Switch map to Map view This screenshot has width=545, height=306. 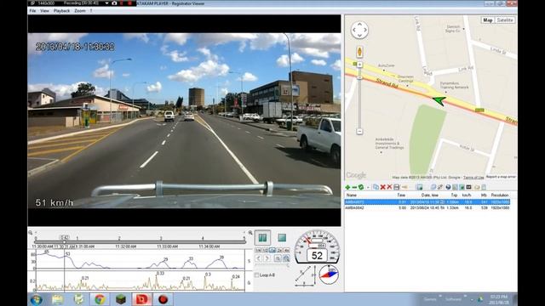coord(488,20)
